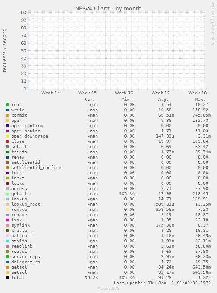This screenshot has width=217, height=293.
Task: Click the Max column header
Action: tap(200, 100)
